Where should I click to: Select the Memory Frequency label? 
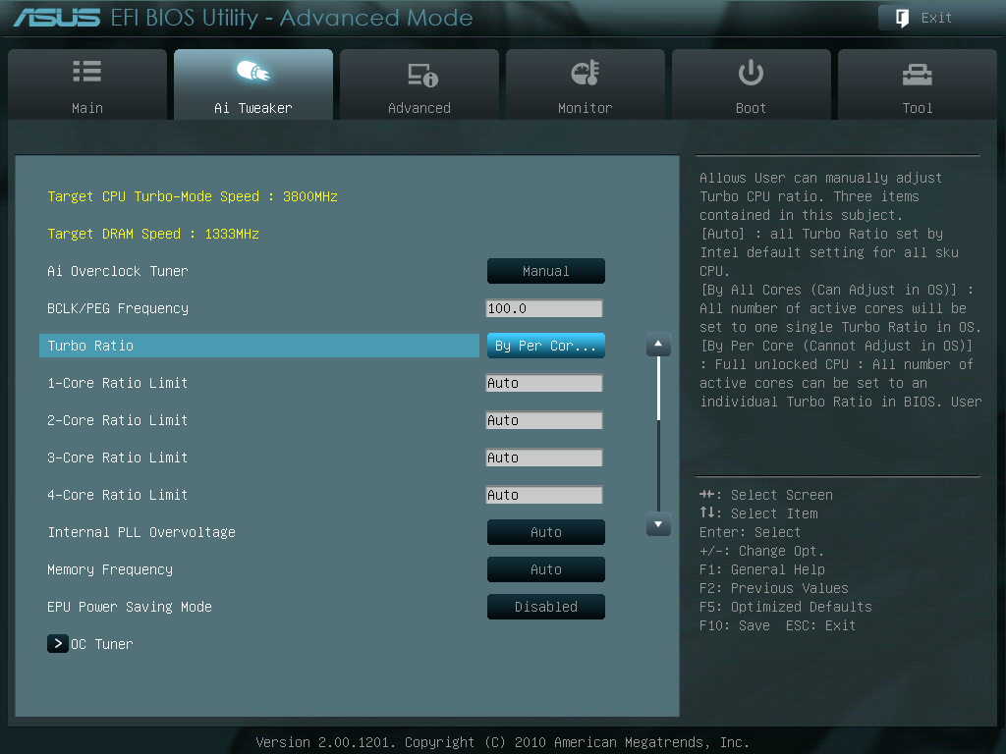[x=110, y=569]
